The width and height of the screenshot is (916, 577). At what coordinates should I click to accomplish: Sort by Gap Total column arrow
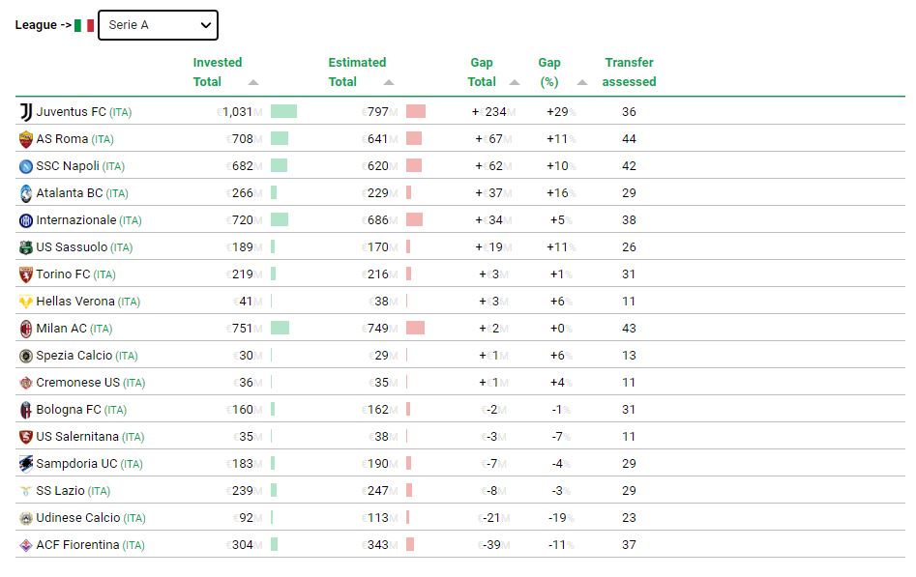tap(515, 83)
